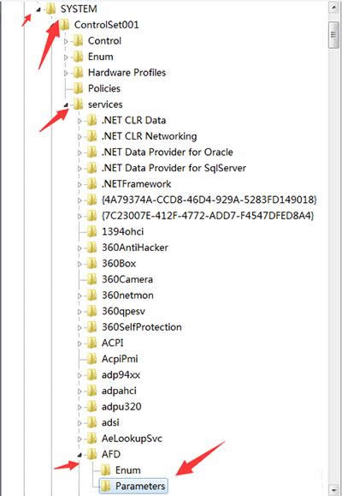Select the .NETFramework key

click(x=136, y=184)
